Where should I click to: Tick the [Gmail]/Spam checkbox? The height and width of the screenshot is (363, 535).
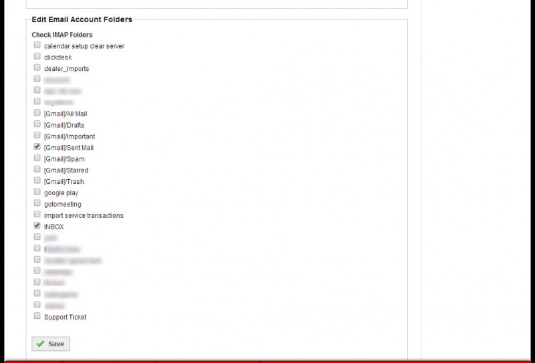click(37, 158)
